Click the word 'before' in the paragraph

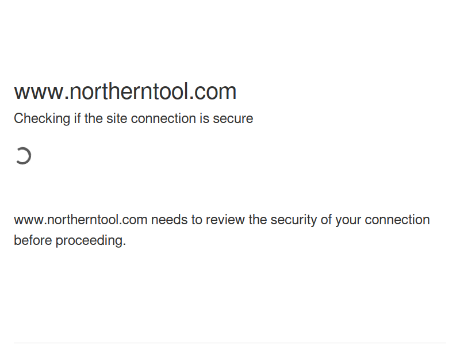(33, 240)
